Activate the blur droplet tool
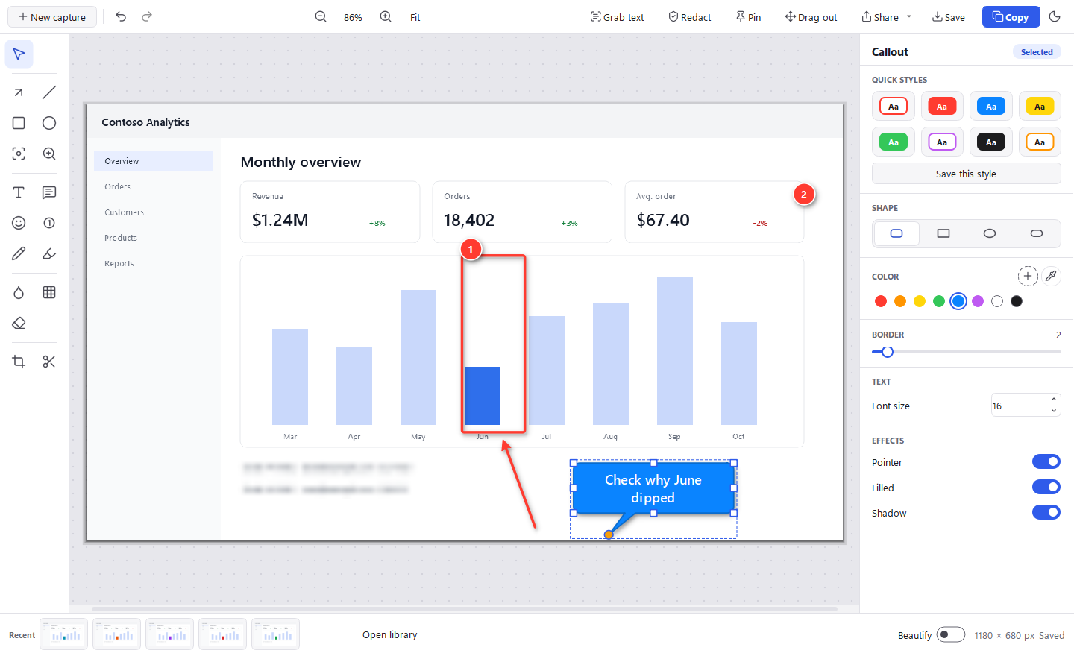 pyautogui.click(x=19, y=292)
